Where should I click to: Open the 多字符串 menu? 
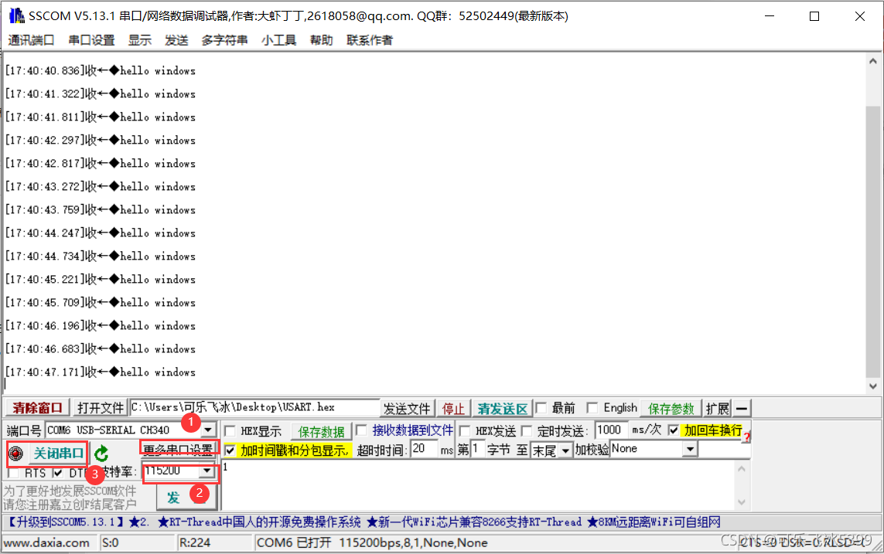tap(224, 40)
